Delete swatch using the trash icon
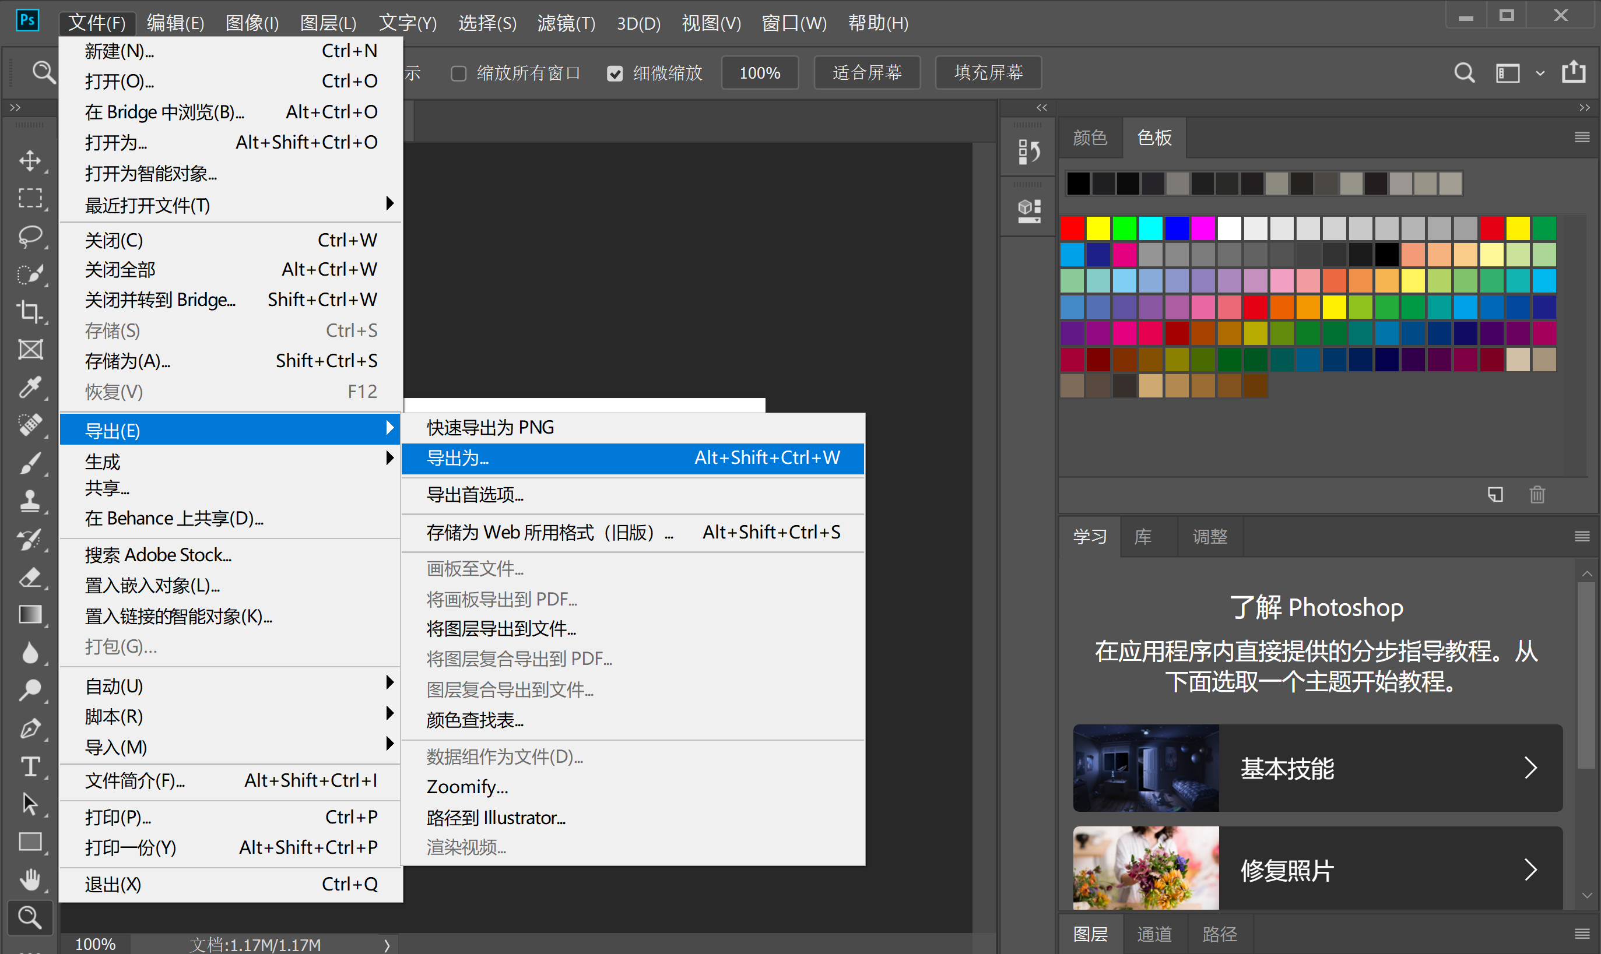Image resolution: width=1601 pixels, height=954 pixels. (x=1537, y=494)
